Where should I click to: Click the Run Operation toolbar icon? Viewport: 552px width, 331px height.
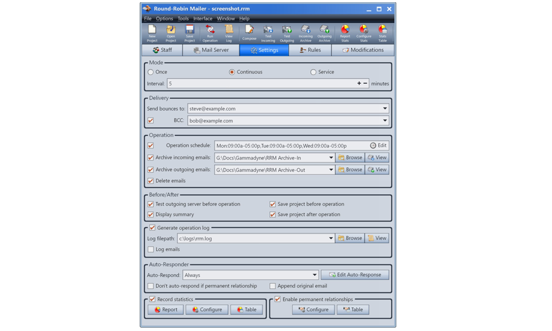pyautogui.click(x=210, y=33)
